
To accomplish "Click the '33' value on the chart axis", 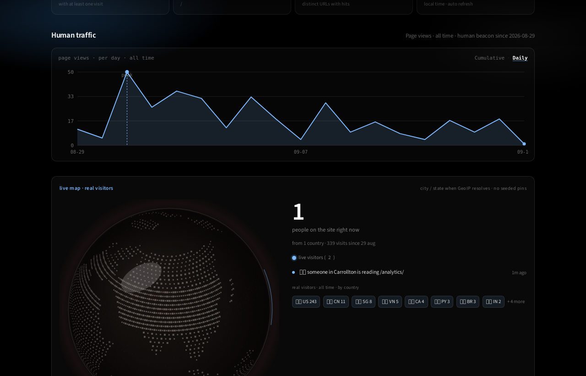I will (x=71, y=96).
